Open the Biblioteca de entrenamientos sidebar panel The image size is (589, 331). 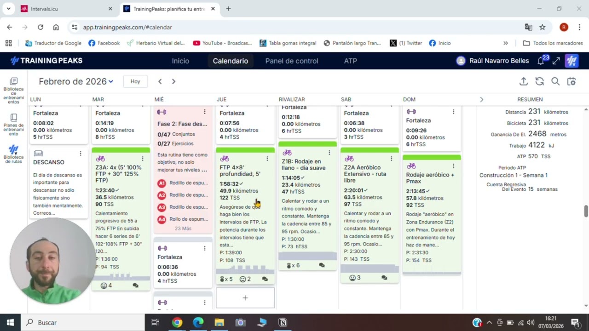(13, 91)
